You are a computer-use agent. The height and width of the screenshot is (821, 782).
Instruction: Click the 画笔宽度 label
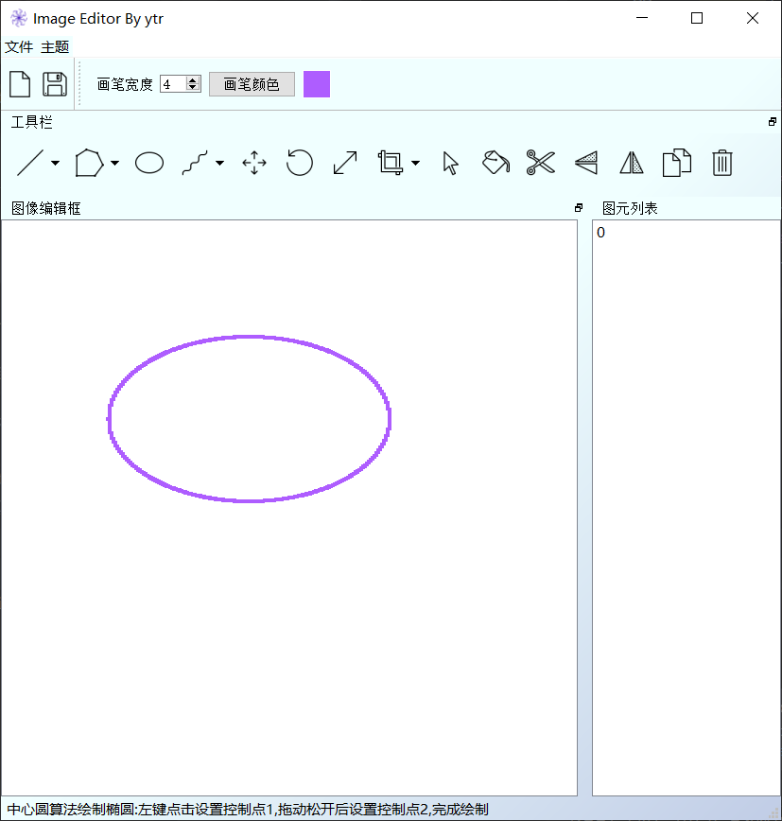(125, 84)
